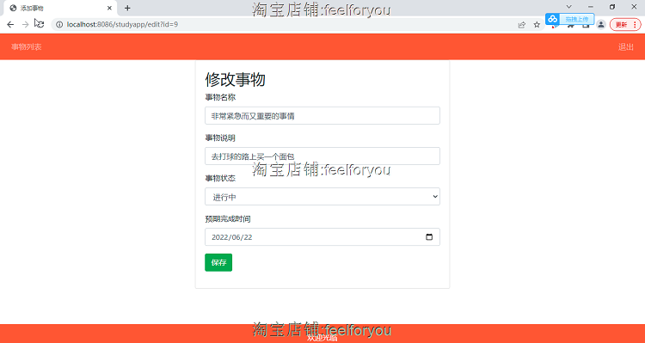Bookmark this page with the star

[537, 25]
